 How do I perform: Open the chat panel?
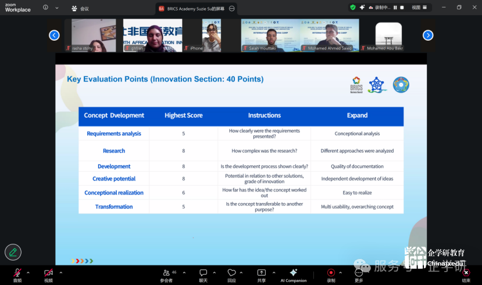(x=203, y=273)
